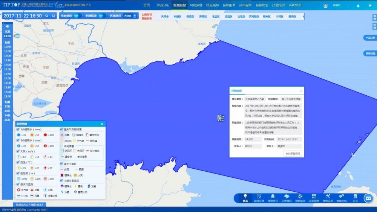Toggle the 多屏联动 switch
377x212 pixels.
click(101, 16)
